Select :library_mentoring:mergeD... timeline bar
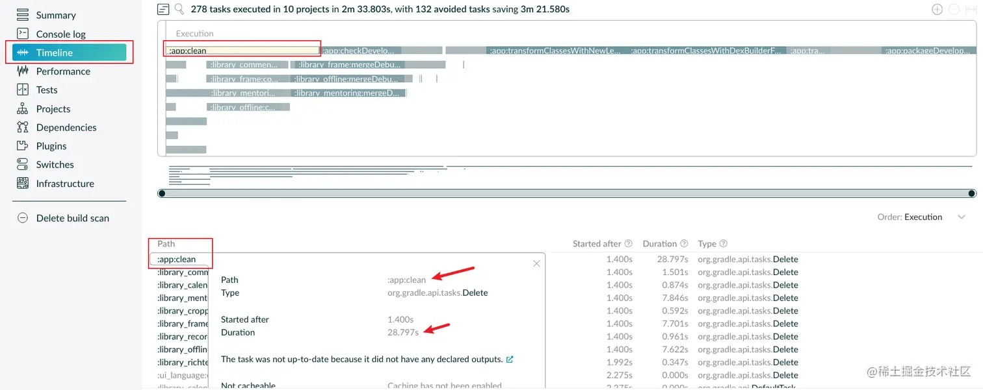This screenshot has height=390, width=983. pos(349,93)
